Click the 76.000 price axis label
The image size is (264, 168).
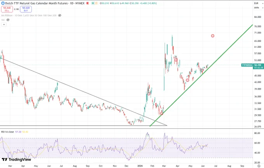point(258,26)
